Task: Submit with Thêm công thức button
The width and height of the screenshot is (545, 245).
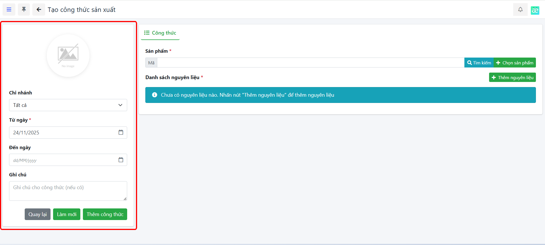Action: click(105, 214)
